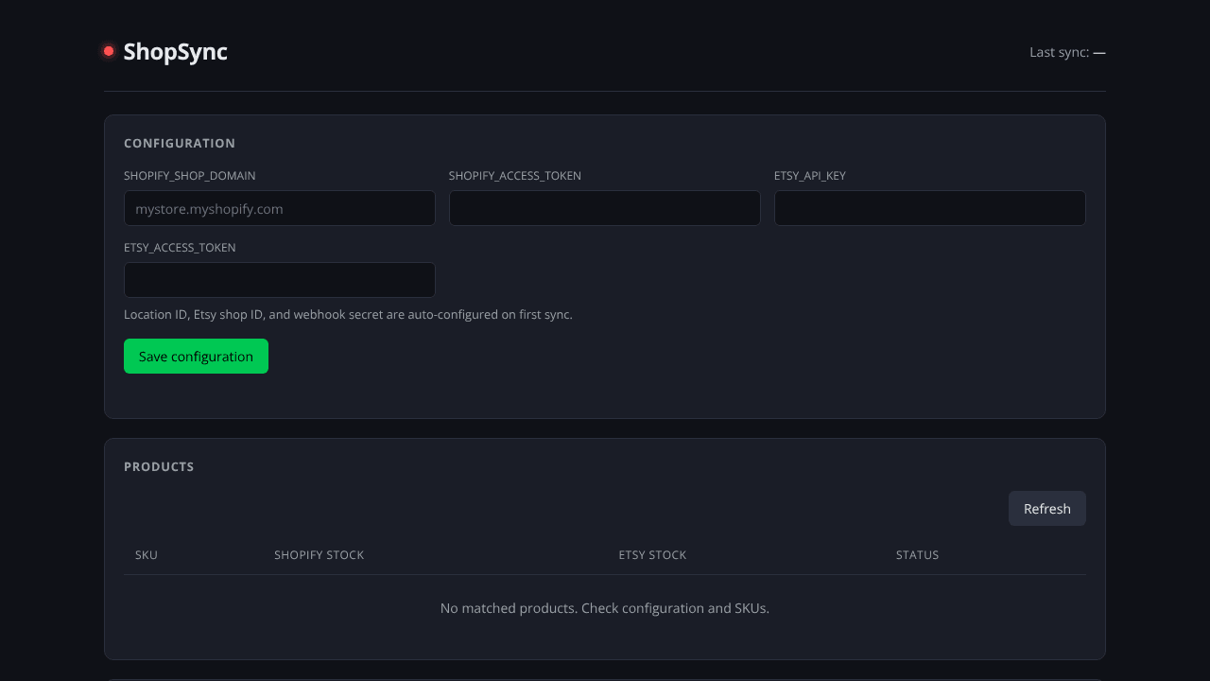Sort by the Shopify Stock column header
The image size is (1210, 681).
point(319,555)
